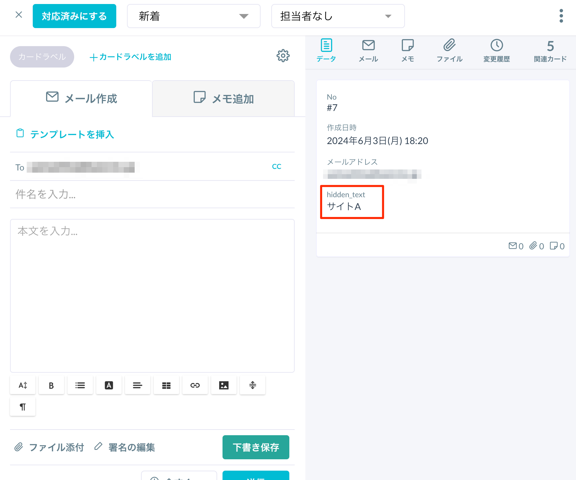The width and height of the screenshot is (576, 480).
Task: Open the 関連カード tab showing 5
Action: tap(550, 51)
